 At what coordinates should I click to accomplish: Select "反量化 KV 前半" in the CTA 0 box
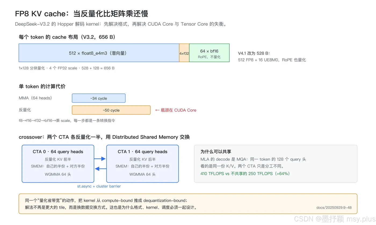58,159
